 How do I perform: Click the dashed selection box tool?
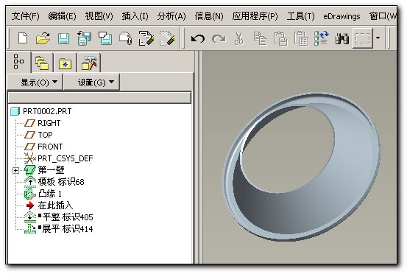click(x=363, y=38)
